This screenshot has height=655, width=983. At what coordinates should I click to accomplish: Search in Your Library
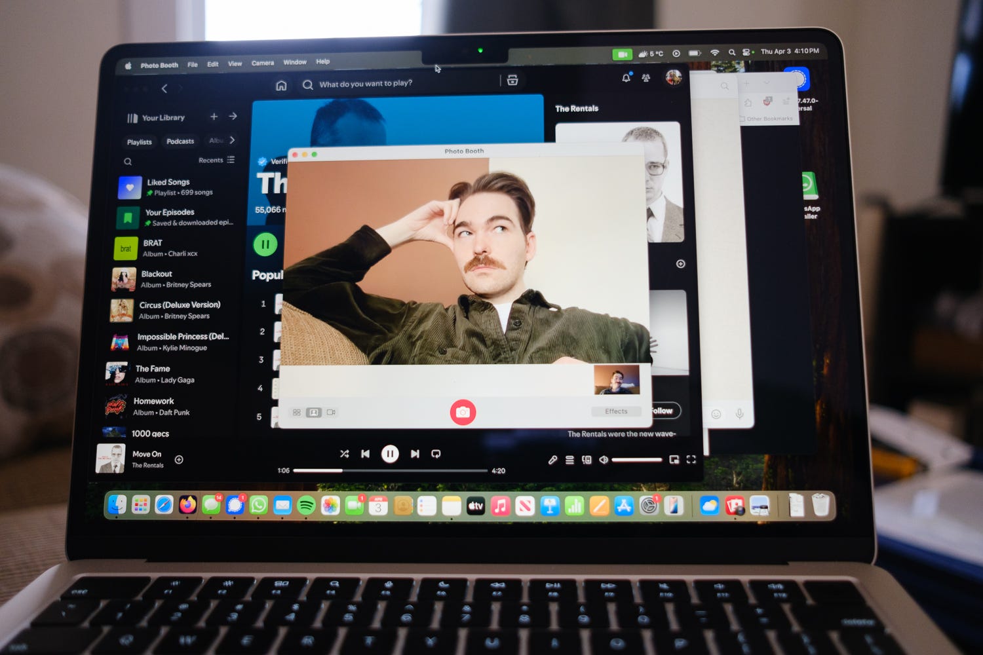pos(128,162)
